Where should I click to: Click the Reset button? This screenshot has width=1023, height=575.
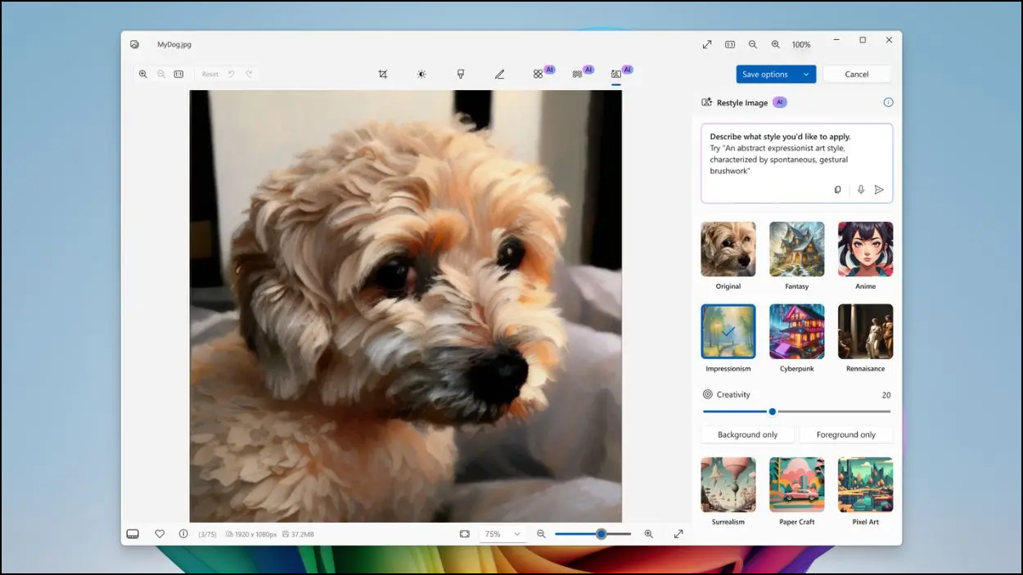(x=210, y=74)
